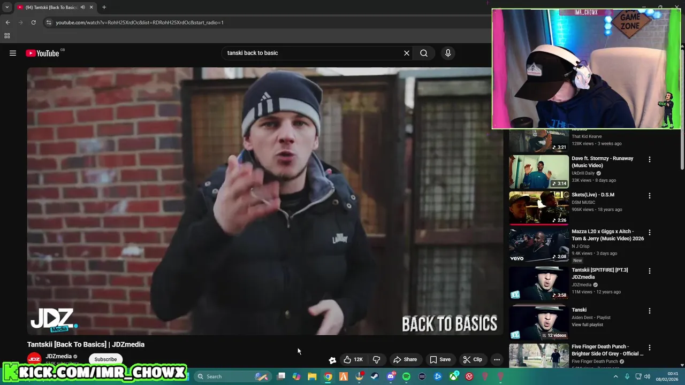Click 'That Kid Kearve' channel name
This screenshot has width=685, height=385.
(587, 136)
